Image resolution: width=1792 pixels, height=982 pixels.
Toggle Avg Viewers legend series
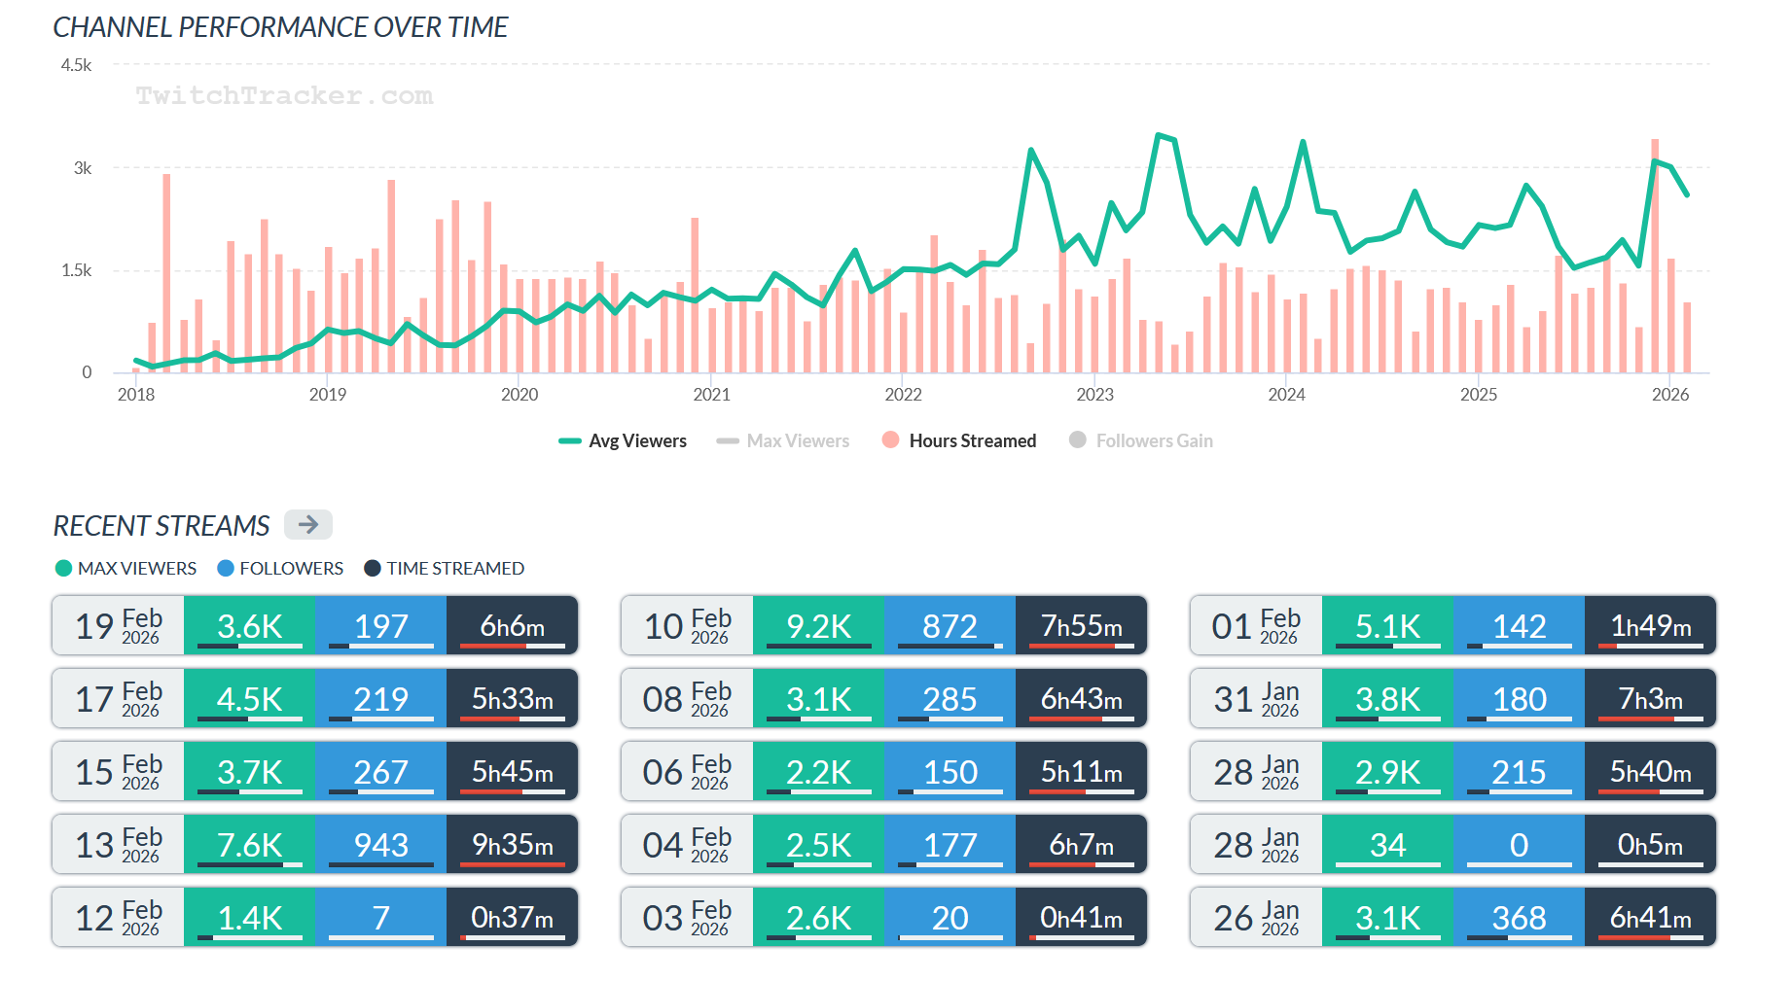(623, 441)
